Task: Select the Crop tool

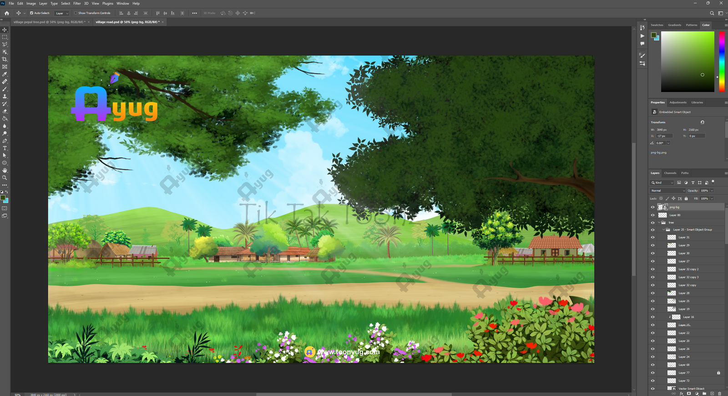Action: click(5, 59)
